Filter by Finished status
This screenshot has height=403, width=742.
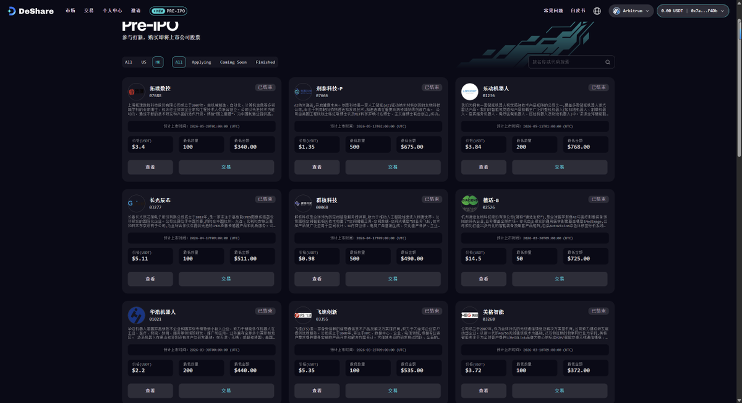(265, 62)
